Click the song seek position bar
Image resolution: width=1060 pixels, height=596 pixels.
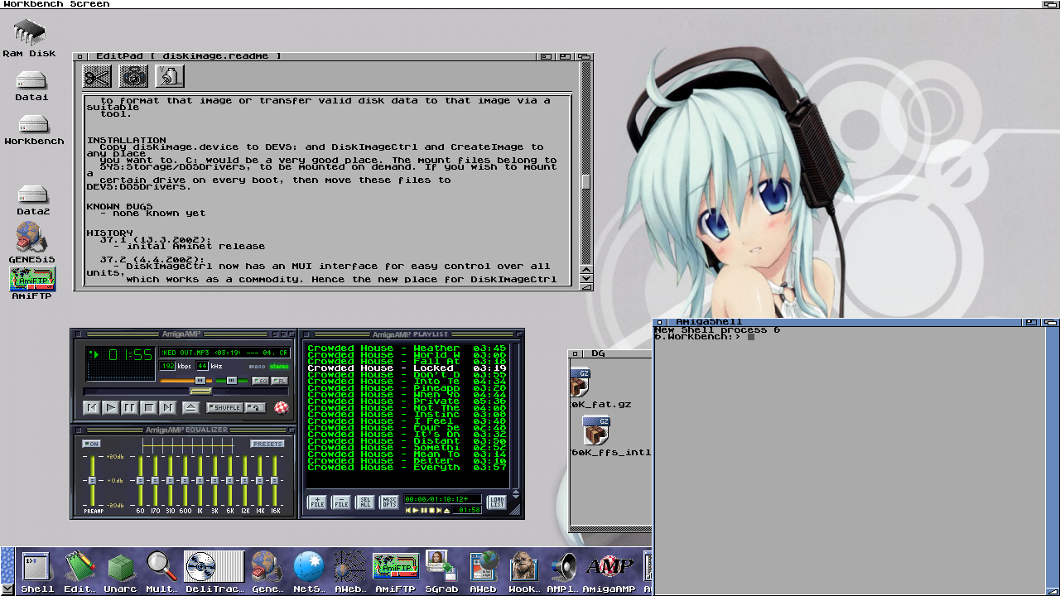click(185, 392)
